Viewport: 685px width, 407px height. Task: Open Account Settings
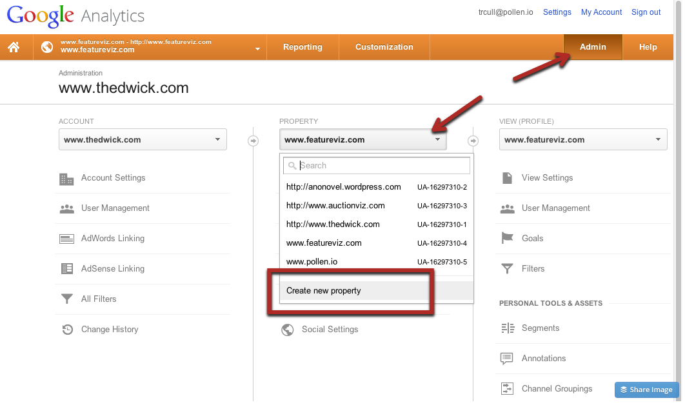click(x=113, y=178)
